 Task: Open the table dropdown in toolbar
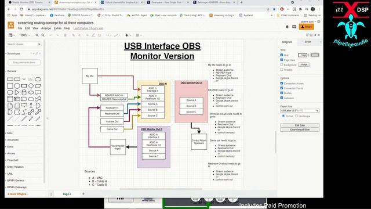(x=139, y=35)
